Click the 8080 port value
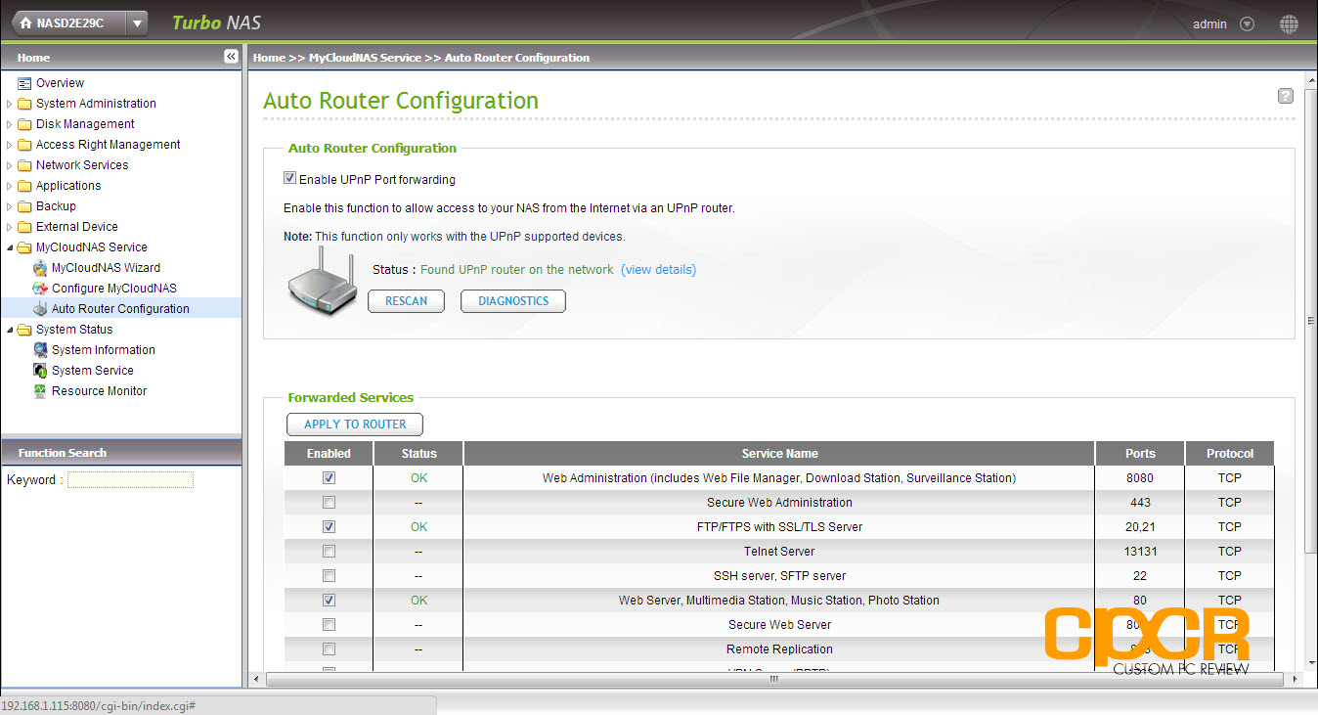 tap(1140, 478)
